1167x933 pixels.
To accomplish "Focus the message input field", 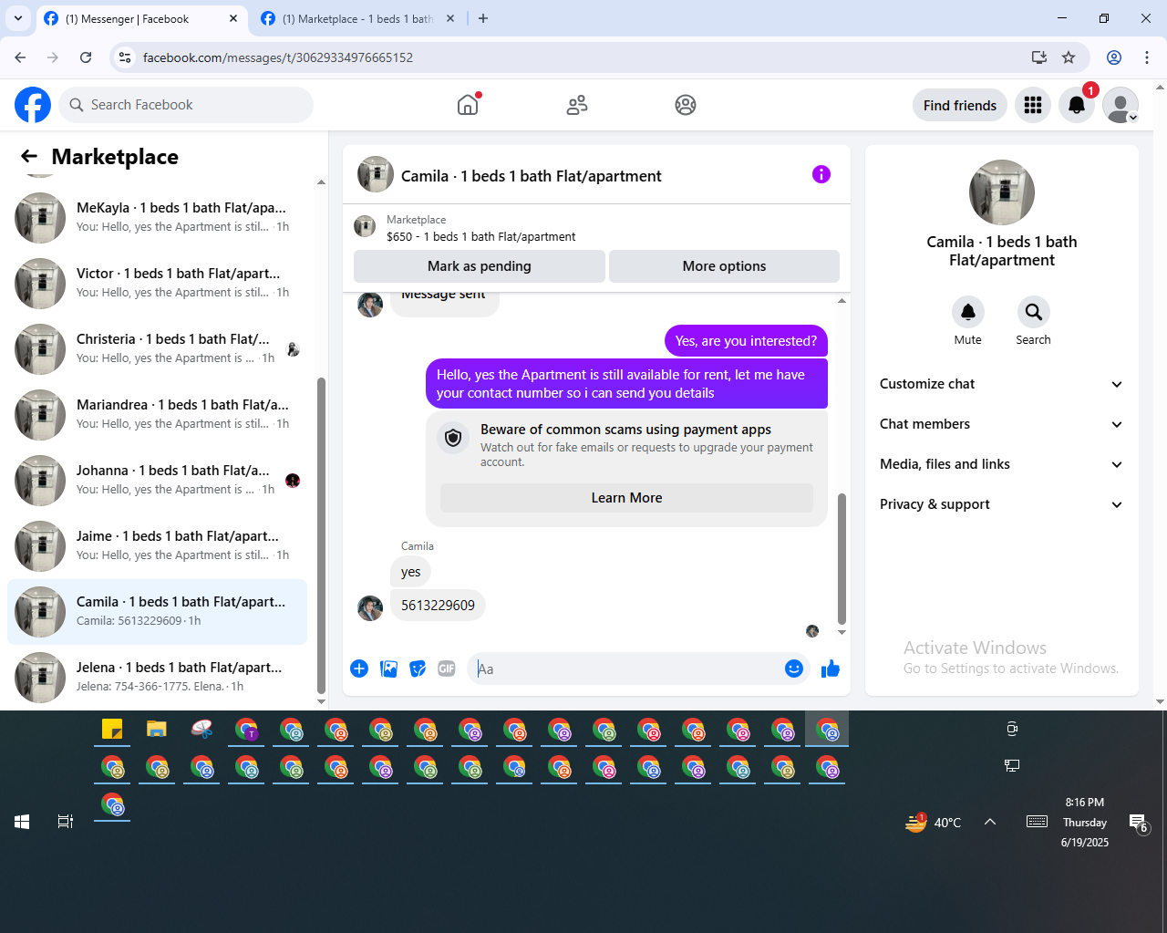I will click(x=627, y=669).
